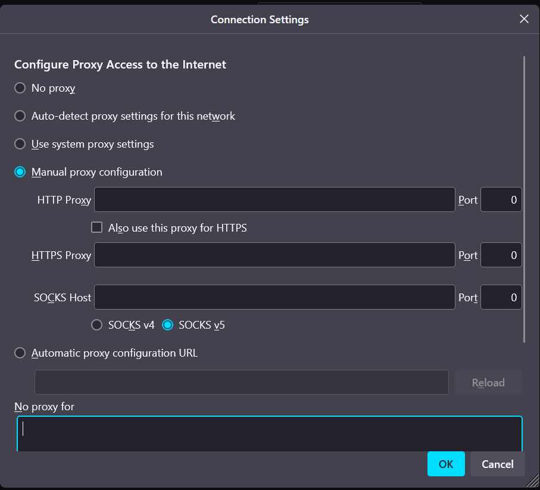Click the Cancel button

tap(498, 464)
